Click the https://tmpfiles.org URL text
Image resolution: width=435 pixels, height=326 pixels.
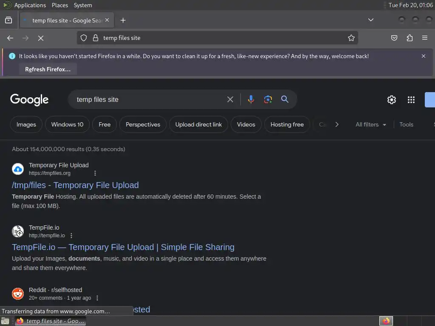(50, 173)
